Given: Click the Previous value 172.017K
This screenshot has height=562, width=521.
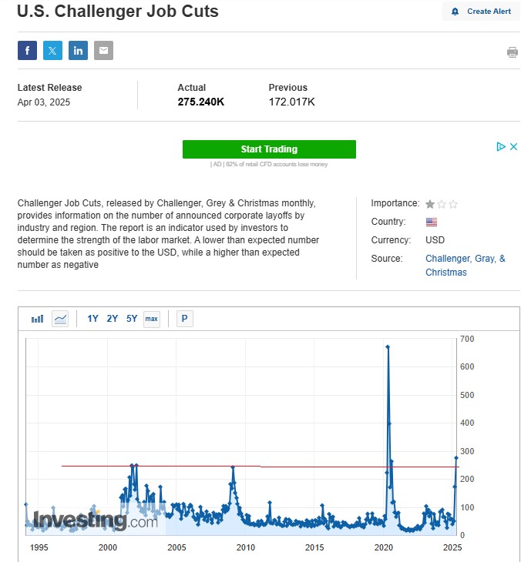Looking at the screenshot, I should click(292, 102).
